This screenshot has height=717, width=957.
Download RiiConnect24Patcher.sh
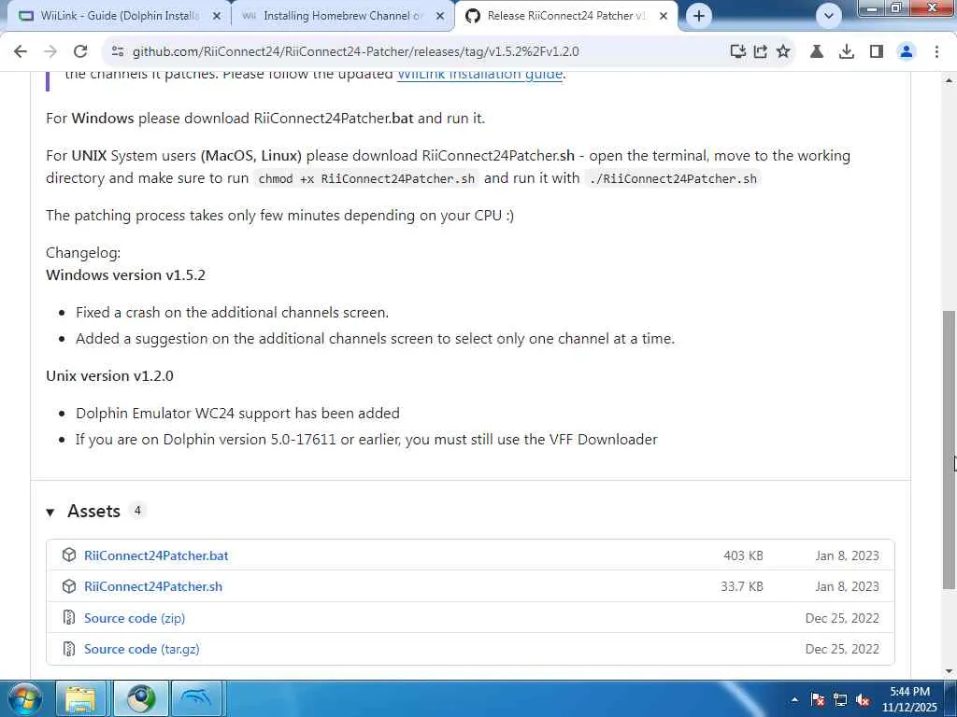[x=153, y=586]
